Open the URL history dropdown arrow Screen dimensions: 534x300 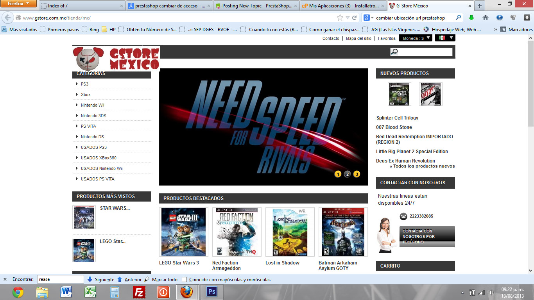tap(348, 18)
